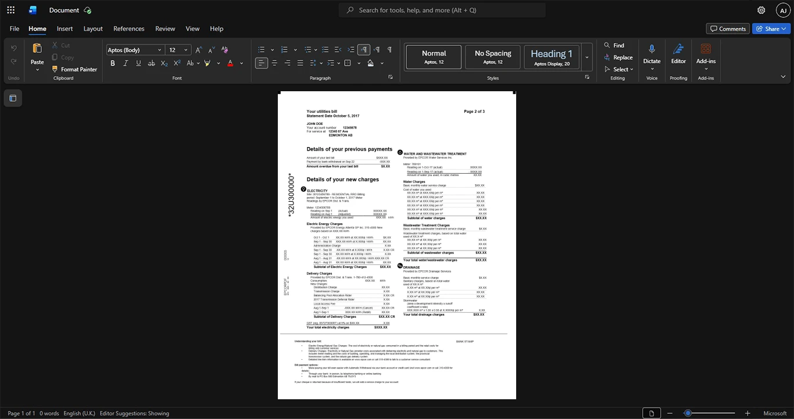The image size is (794, 419).
Task: Decrease paragraph indent
Action: pos(338,50)
